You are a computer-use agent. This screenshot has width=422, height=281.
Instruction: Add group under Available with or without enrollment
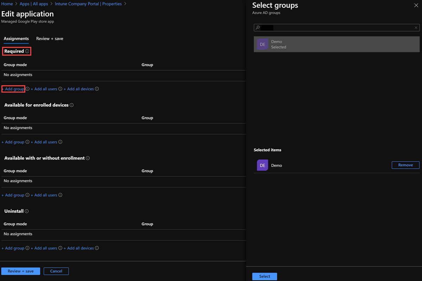(x=13, y=195)
